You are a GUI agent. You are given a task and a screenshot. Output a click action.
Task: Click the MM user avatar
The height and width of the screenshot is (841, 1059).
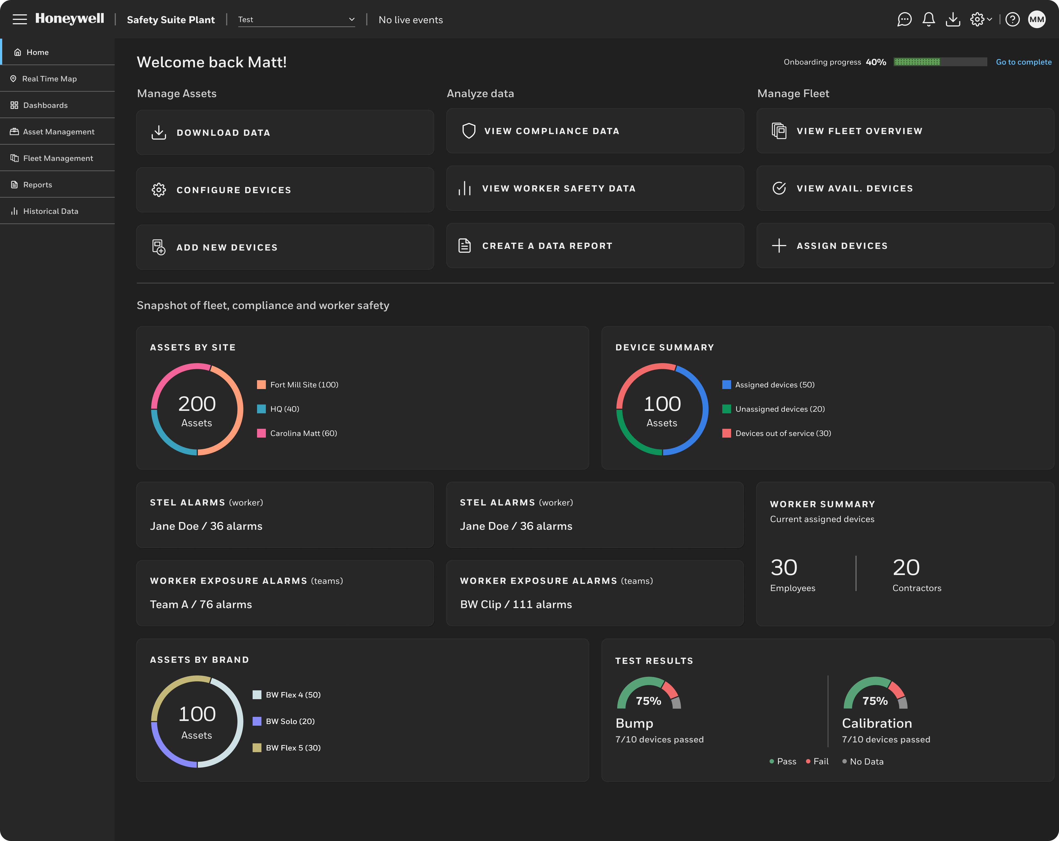click(x=1036, y=20)
